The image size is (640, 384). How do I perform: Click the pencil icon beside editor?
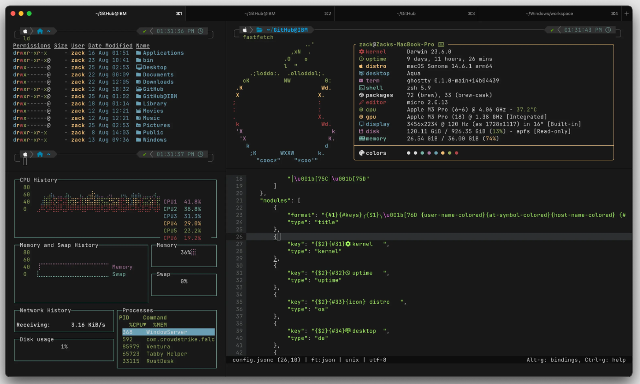361,102
